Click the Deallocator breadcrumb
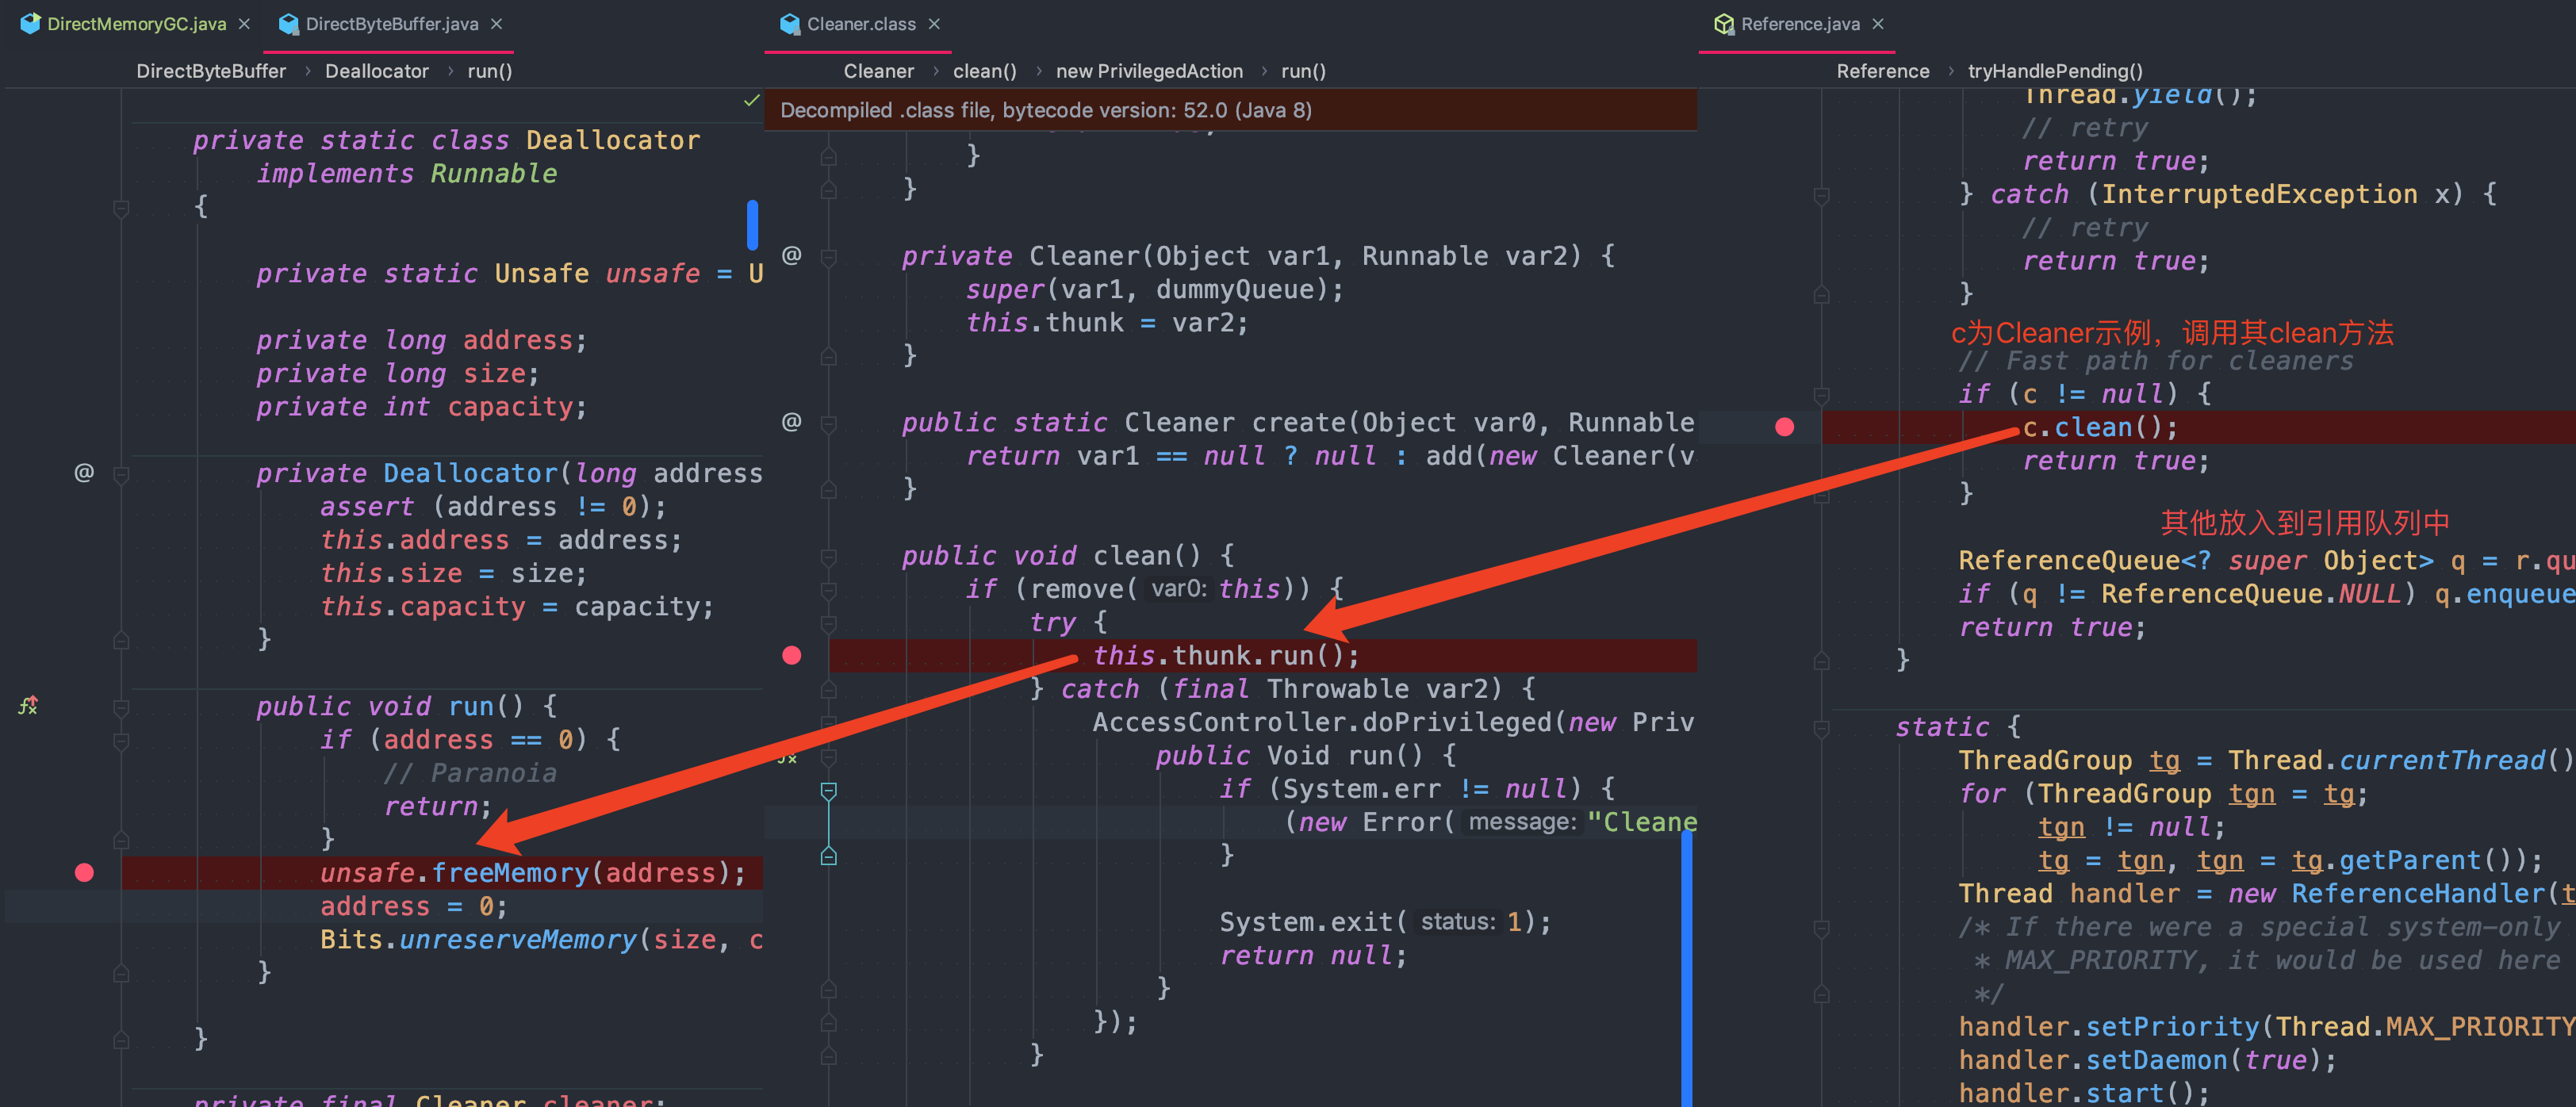The height and width of the screenshot is (1107, 2576). pyautogui.click(x=376, y=71)
